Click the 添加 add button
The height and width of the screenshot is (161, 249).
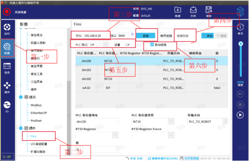click(x=208, y=36)
